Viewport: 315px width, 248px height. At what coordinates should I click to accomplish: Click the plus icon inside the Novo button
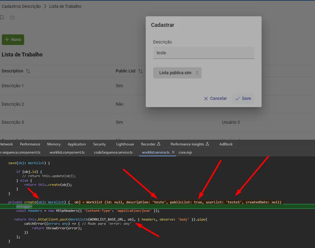(7, 40)
